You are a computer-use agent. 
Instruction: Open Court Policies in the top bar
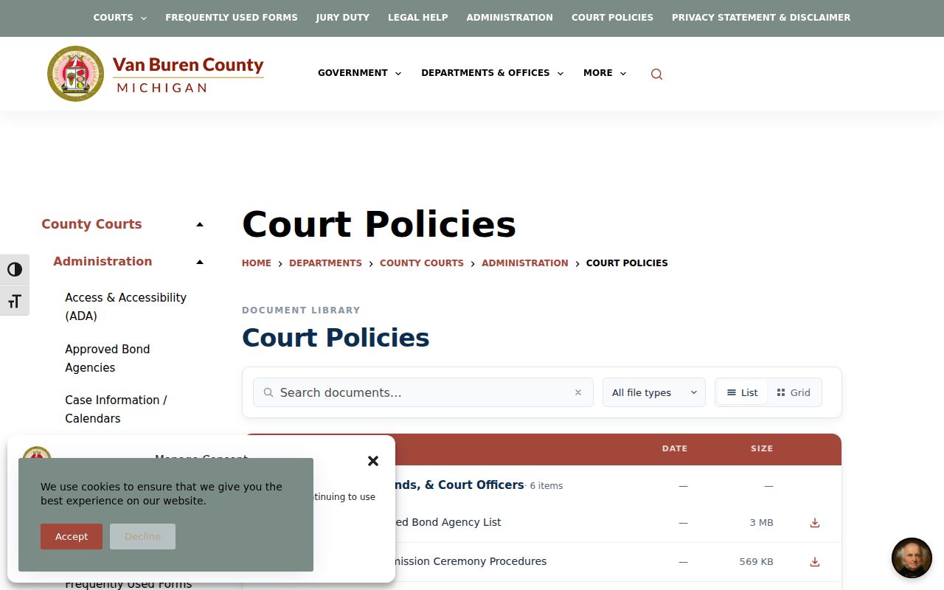pyautogui.click(x=612, y=17)
